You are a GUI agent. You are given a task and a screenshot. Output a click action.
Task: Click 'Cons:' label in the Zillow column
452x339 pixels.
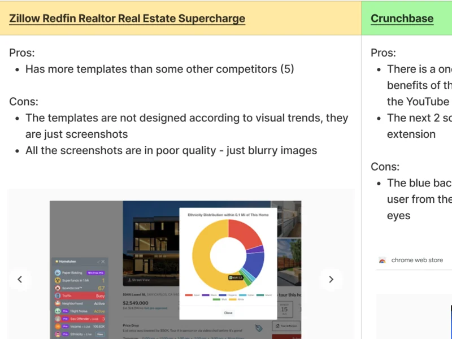24,102
